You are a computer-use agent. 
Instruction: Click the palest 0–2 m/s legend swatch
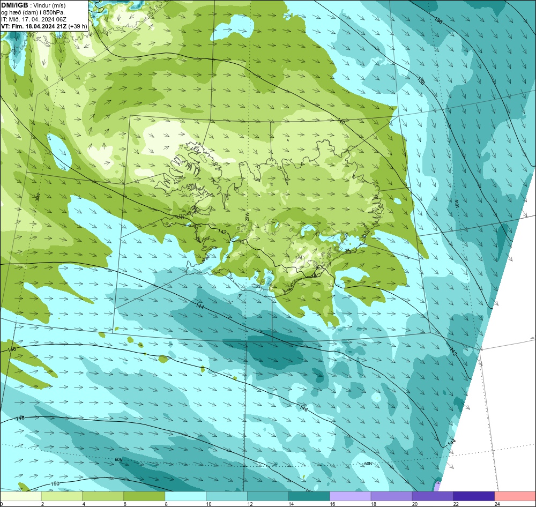20,496
